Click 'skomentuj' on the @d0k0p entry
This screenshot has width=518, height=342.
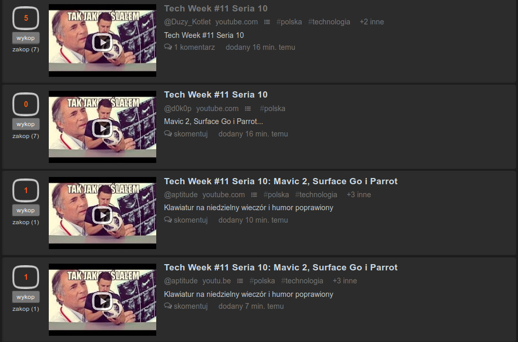[x=190, y=134]
